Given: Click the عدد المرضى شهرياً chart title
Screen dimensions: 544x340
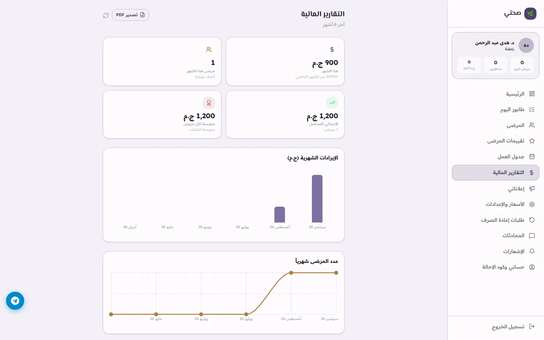Looking at the screenshot, I should click(x=317, y=261).
